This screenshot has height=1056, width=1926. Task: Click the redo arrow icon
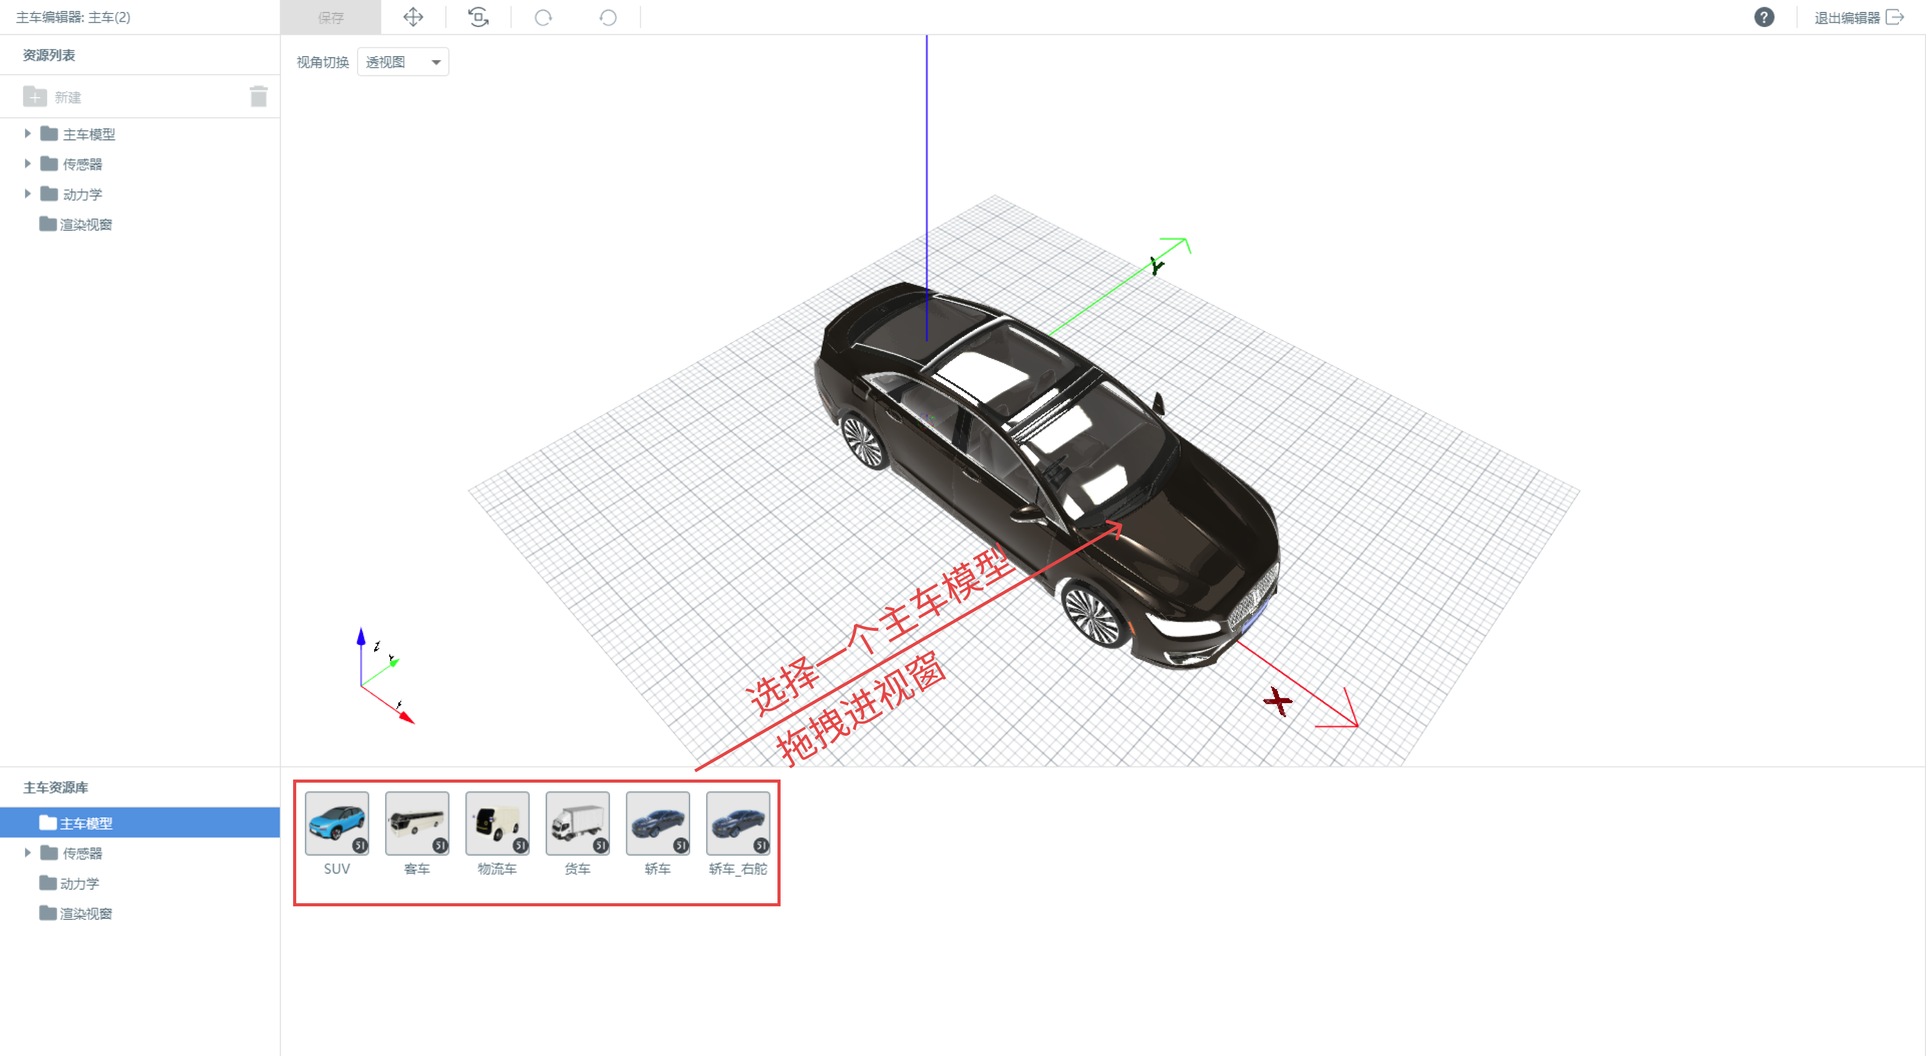coord(544,17)
